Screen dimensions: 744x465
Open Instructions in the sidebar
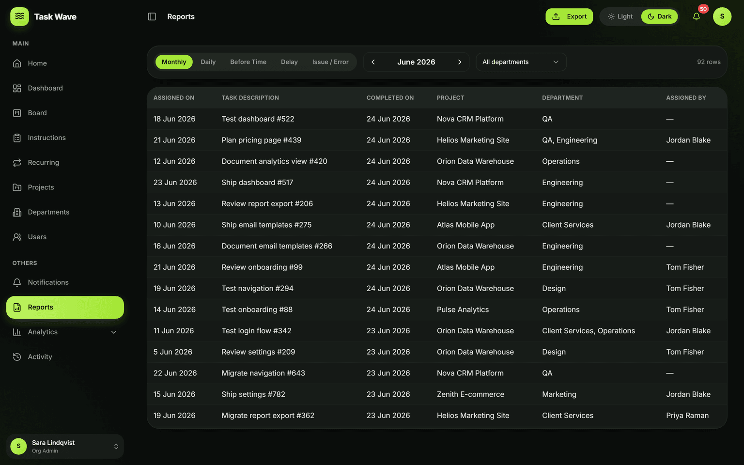(65, 138)
